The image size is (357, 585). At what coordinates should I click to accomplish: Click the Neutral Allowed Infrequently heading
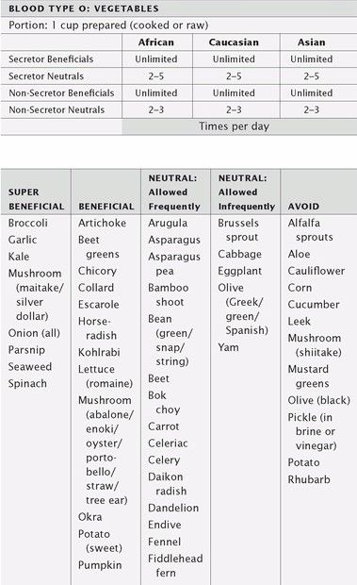click(x=247, y=192)
